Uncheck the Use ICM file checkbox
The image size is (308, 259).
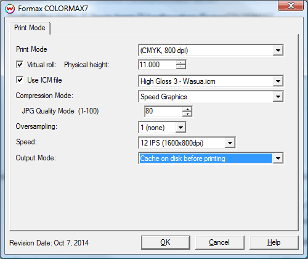pos(20,80)
